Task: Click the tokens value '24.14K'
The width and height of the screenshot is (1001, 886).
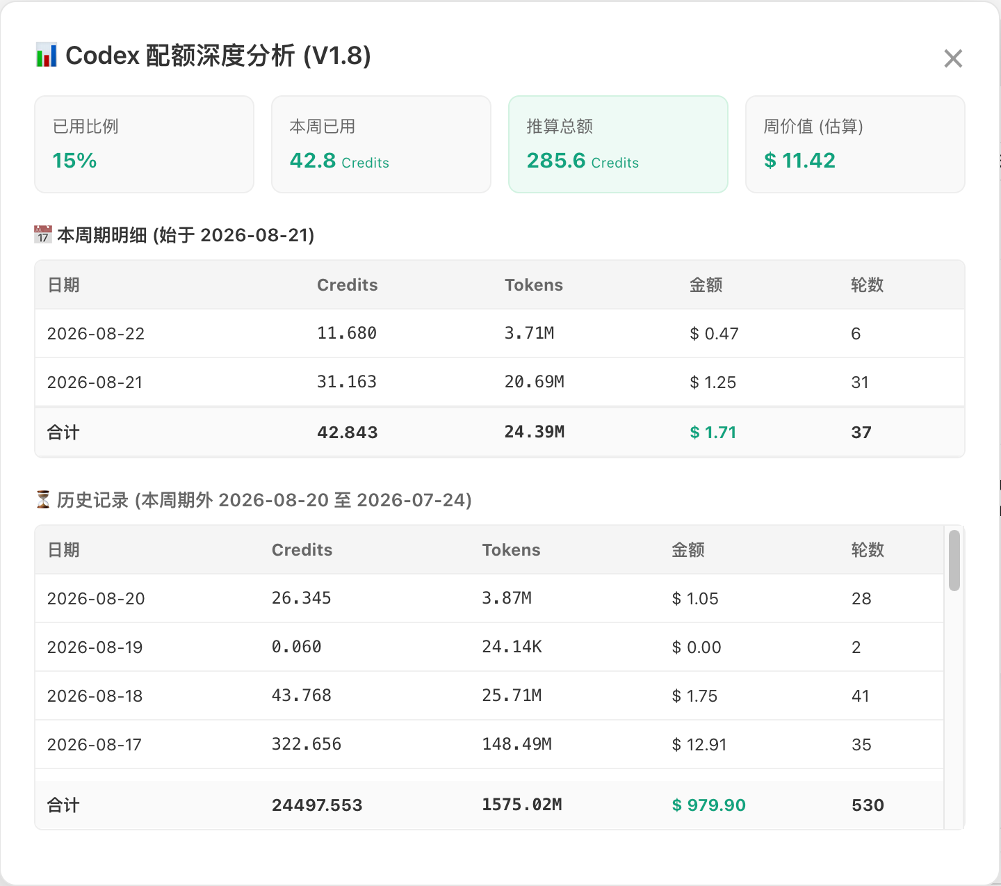Action: [x=512, y=647]
